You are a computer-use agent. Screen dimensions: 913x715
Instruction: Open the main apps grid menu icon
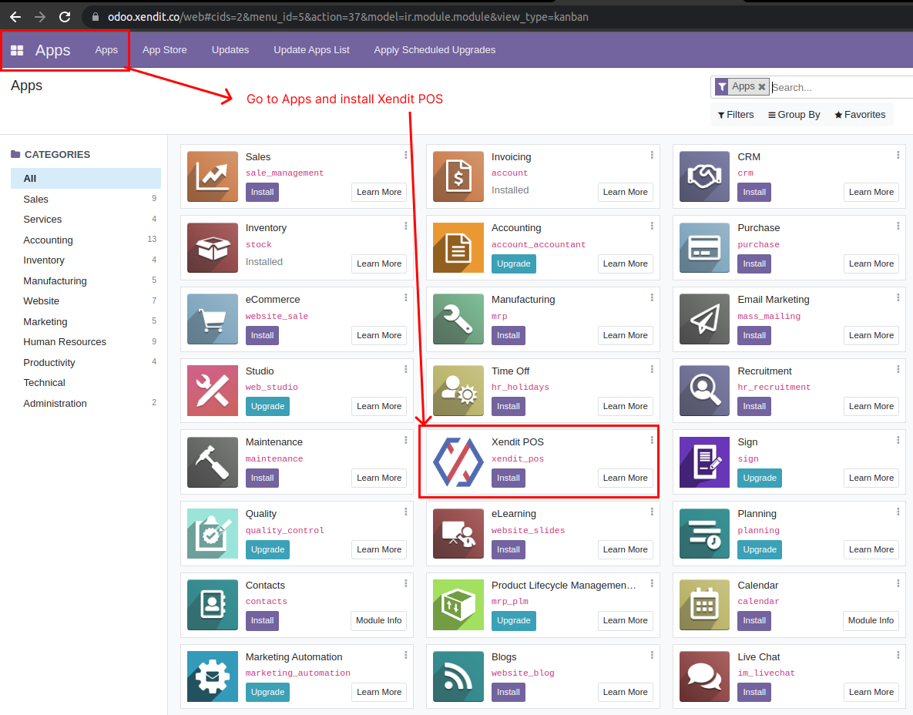17,50
